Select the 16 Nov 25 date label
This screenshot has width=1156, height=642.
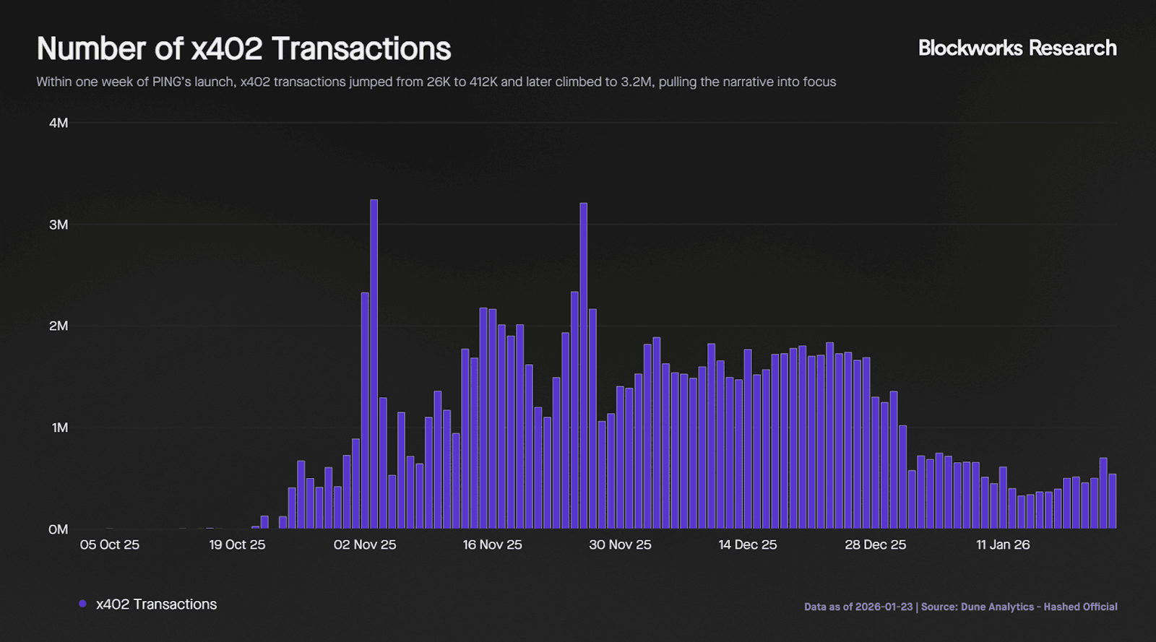pyautogui.click(x=492, y=545)
